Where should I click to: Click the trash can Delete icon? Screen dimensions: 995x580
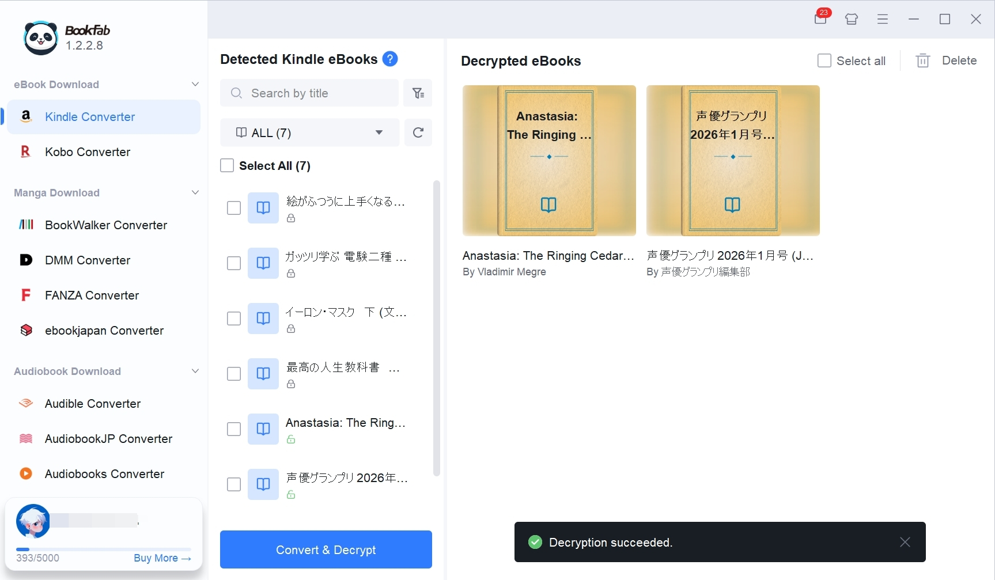tap(923, 60)
